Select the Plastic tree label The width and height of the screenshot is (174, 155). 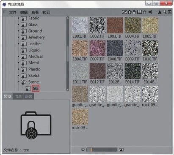coord(34,69)
